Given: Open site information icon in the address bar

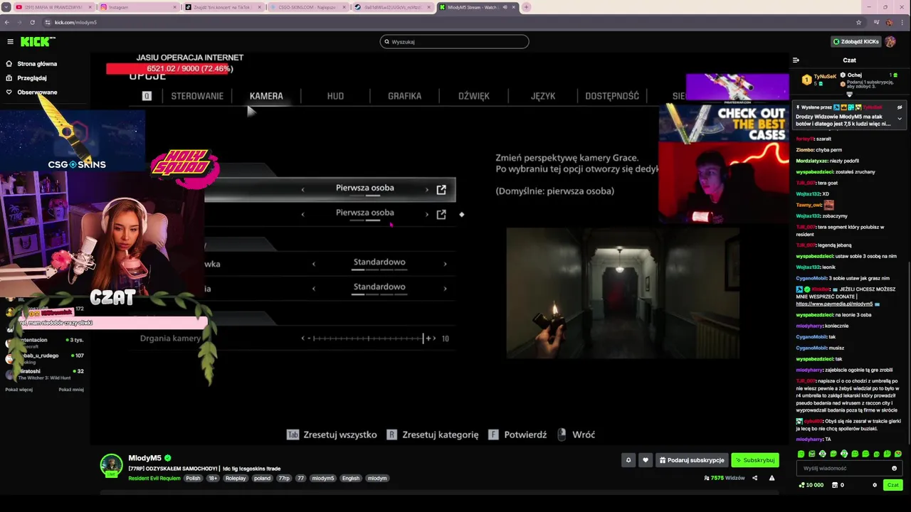Looking at the screenshot, I should (x=48, y=22).
